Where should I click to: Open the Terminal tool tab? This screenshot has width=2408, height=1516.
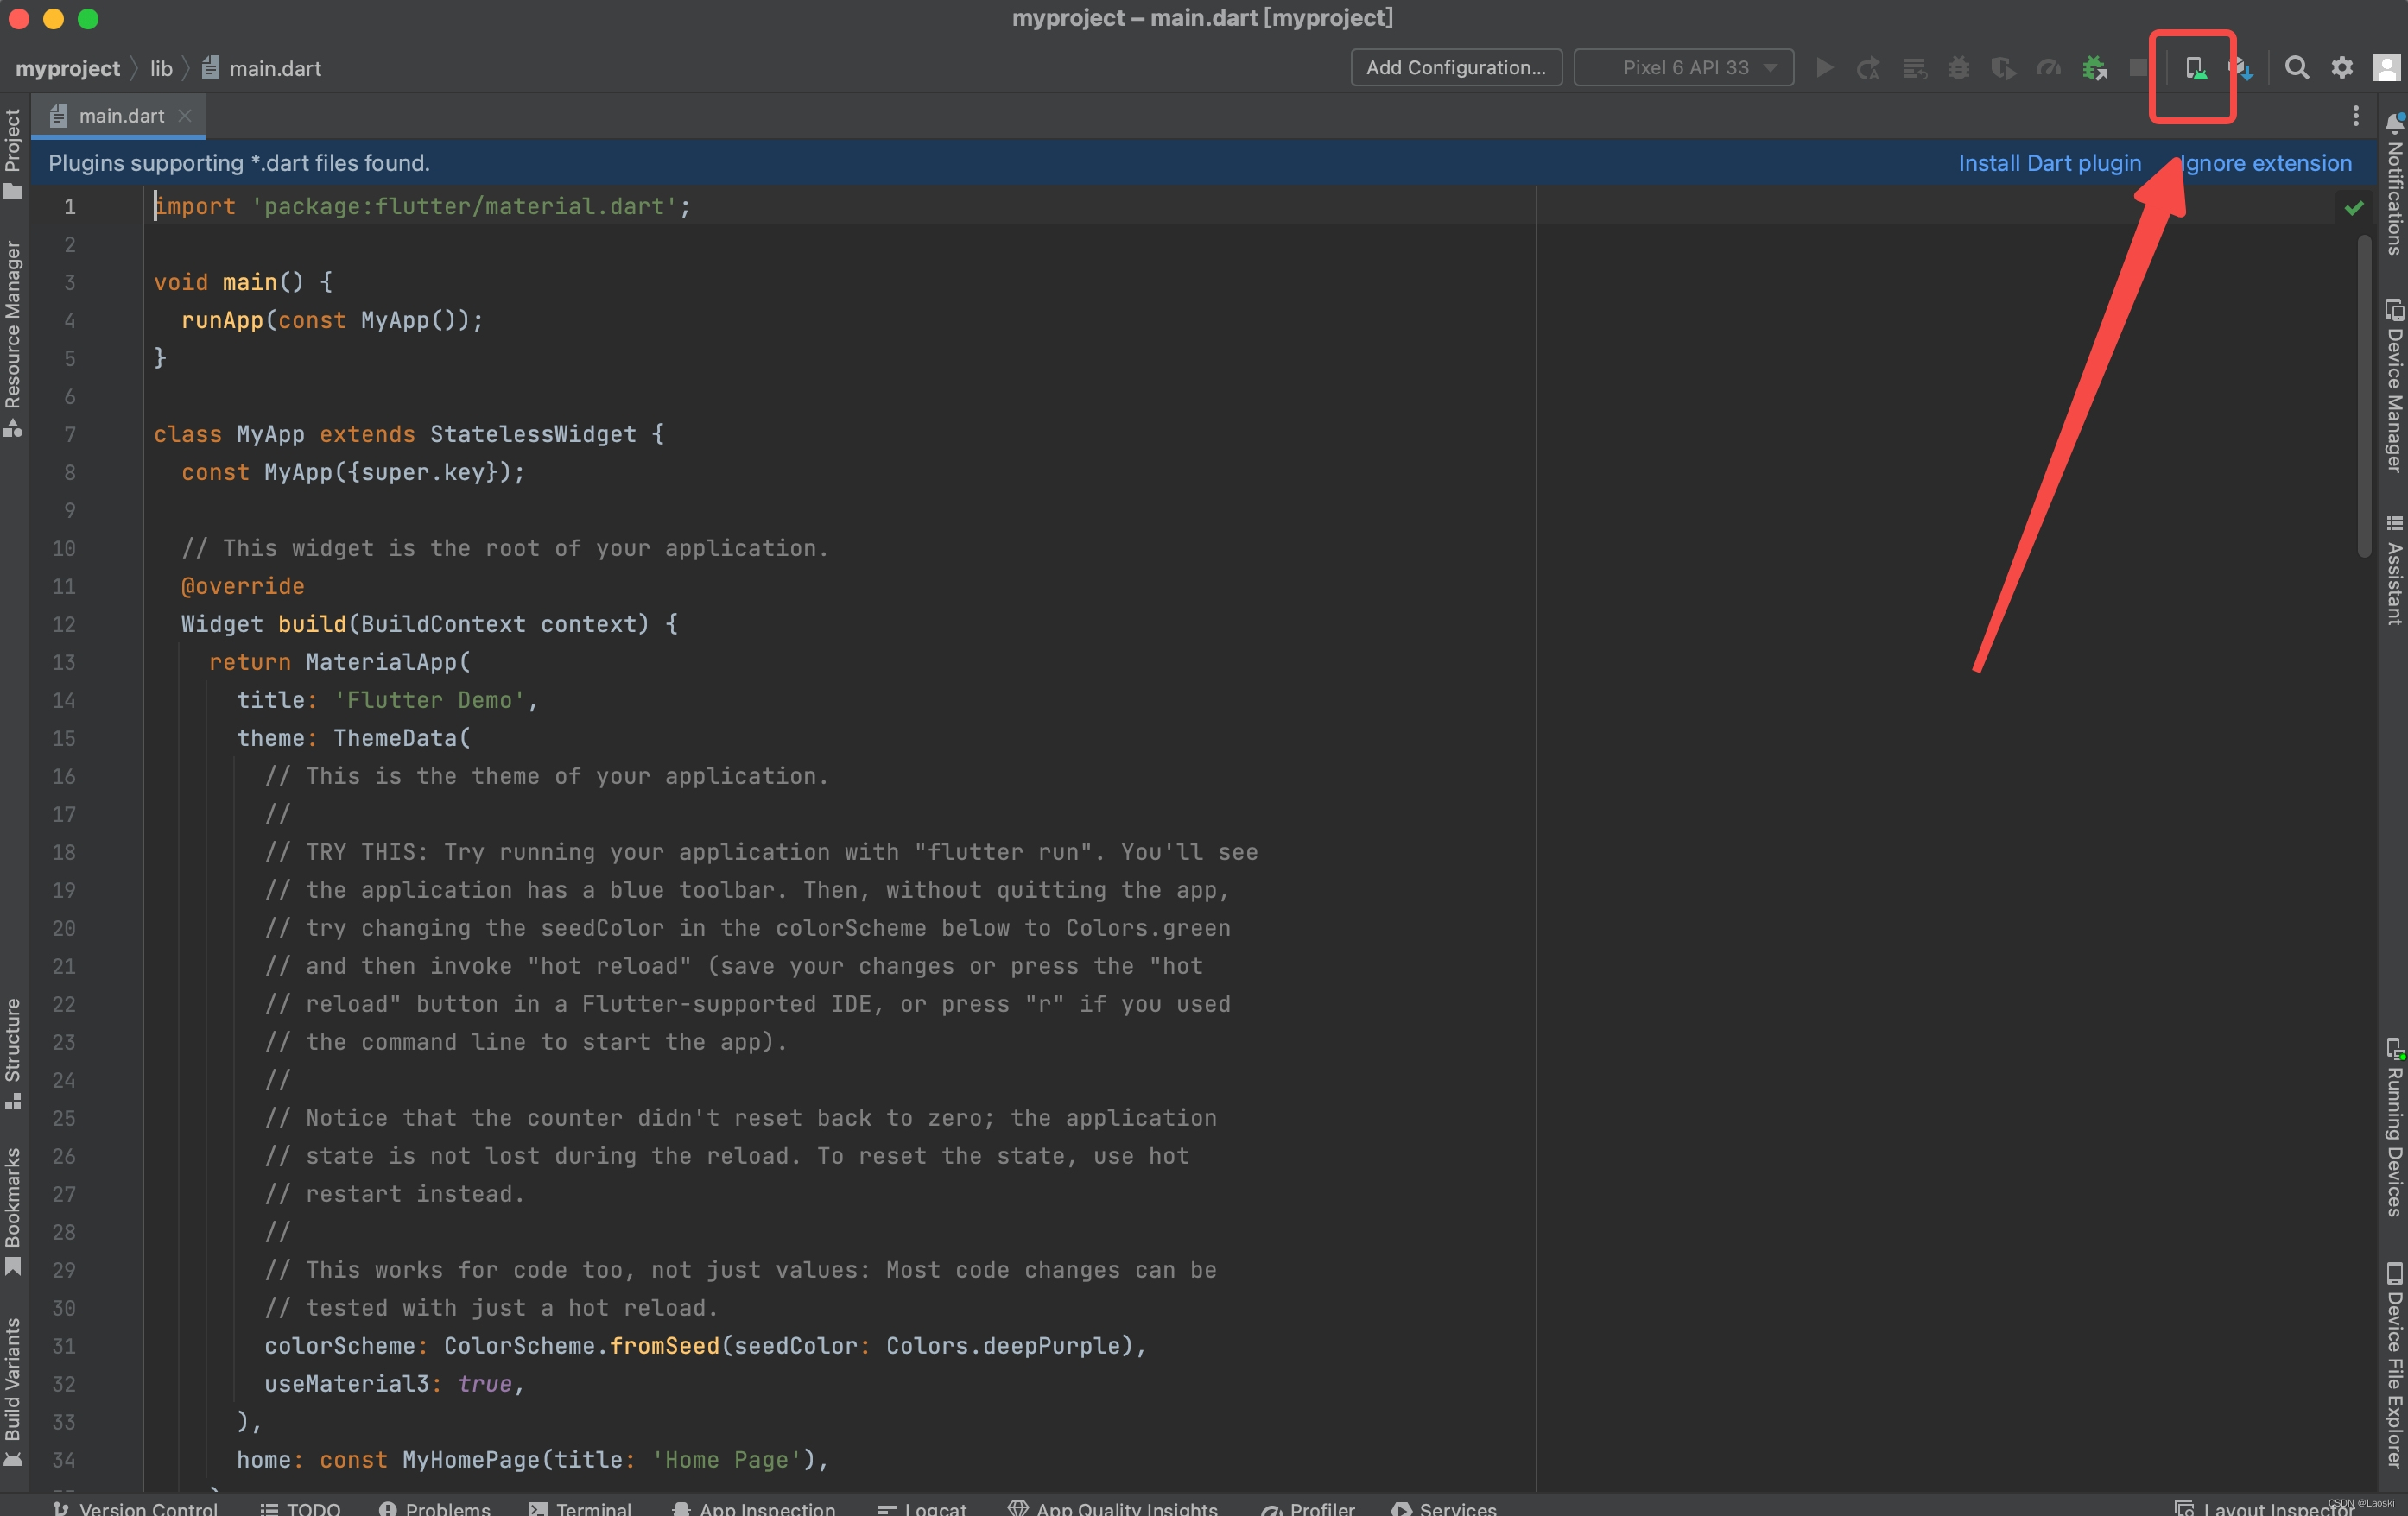click(581, 1507)
